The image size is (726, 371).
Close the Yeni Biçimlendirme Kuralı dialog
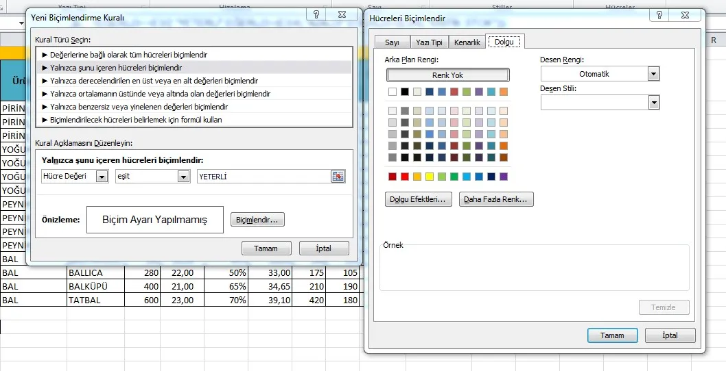tap(342, 15)
